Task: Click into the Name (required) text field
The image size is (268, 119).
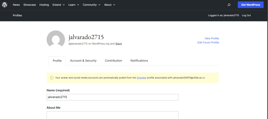Action: coord(112,97)
